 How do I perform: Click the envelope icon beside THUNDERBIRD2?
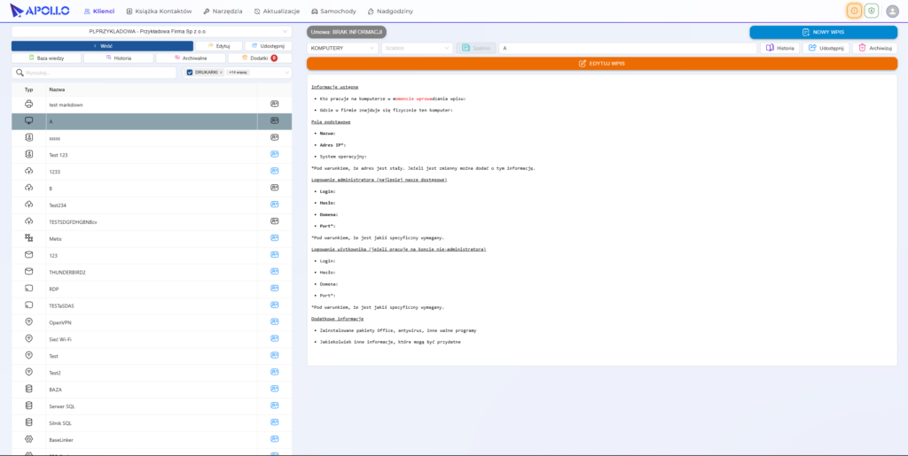[29, 272]
